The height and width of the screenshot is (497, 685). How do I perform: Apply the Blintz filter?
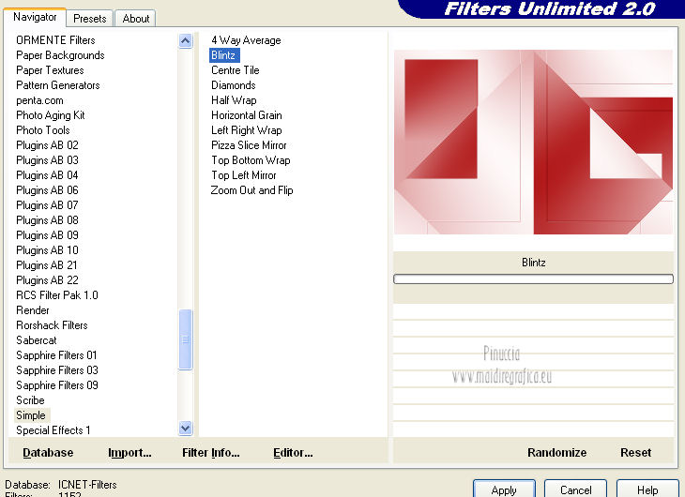coord(504,489)
